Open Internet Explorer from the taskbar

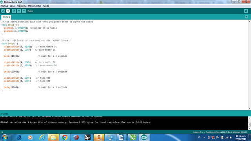point(42,137)
